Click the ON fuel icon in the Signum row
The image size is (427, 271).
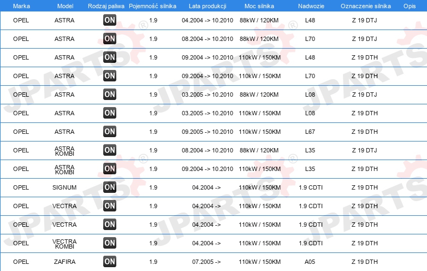110,187
